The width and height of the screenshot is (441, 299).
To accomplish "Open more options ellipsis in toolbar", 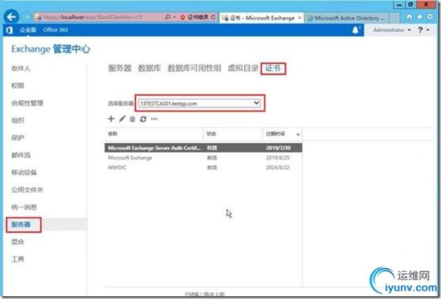I will 154,119.
